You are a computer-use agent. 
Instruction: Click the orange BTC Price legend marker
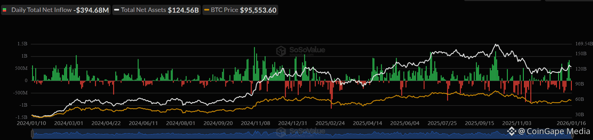206,10
